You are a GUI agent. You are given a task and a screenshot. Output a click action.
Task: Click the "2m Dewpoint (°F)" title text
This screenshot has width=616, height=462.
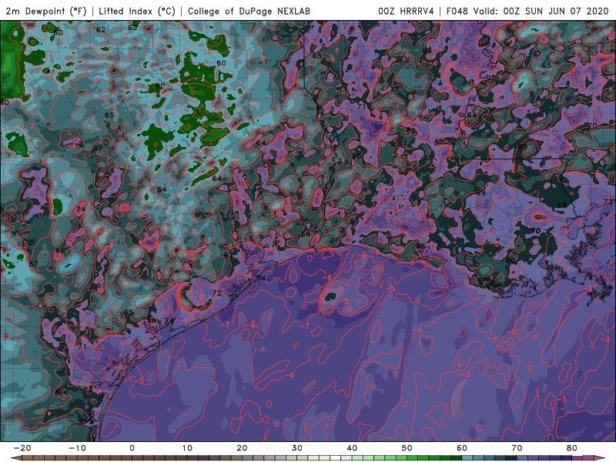(x=46, y=11)
